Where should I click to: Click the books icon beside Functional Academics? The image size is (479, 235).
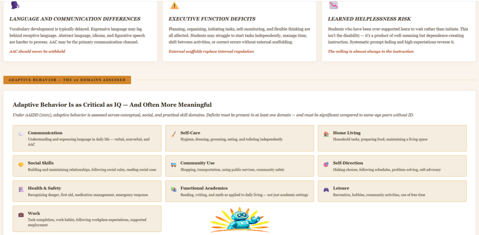click(174, 190)
